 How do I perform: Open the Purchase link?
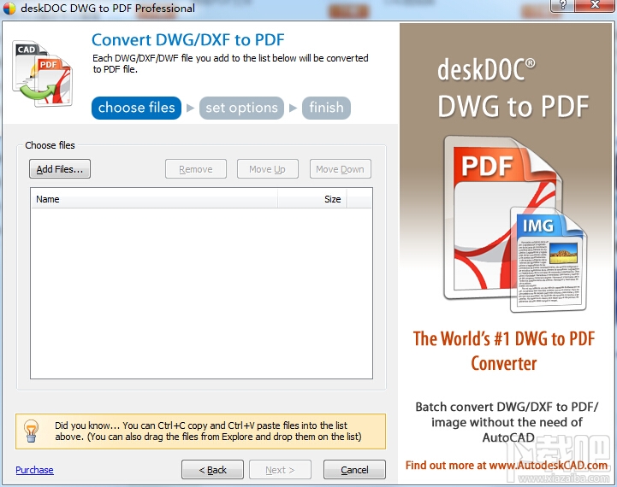click(34, 470)
